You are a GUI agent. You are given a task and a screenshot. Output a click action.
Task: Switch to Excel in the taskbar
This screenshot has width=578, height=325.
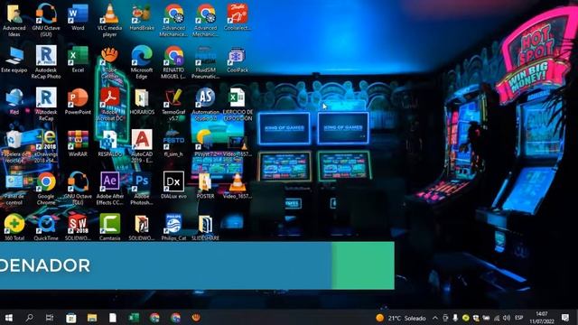(134, 318)
